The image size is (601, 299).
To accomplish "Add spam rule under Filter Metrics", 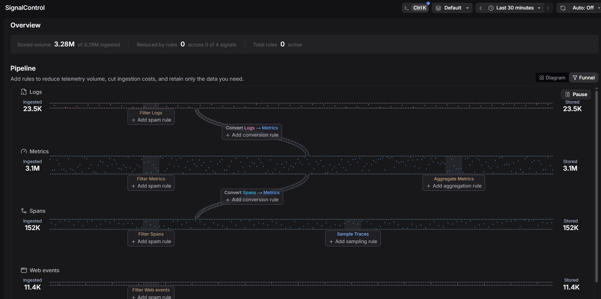I will [151, 186].
